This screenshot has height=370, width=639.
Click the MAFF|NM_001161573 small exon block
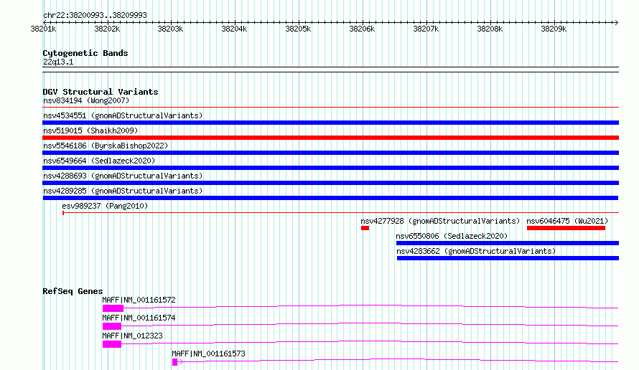point(175,362)
